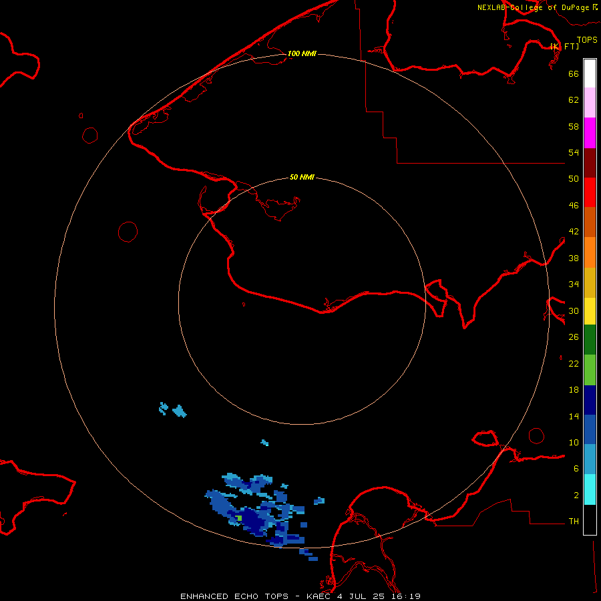
Task: Select the bright red legend swatch
Action: click(x=590, y=192)
